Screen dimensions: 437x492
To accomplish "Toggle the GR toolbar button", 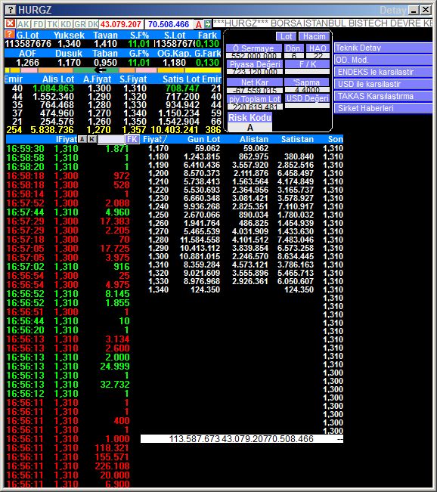I will tap(79, 24).
